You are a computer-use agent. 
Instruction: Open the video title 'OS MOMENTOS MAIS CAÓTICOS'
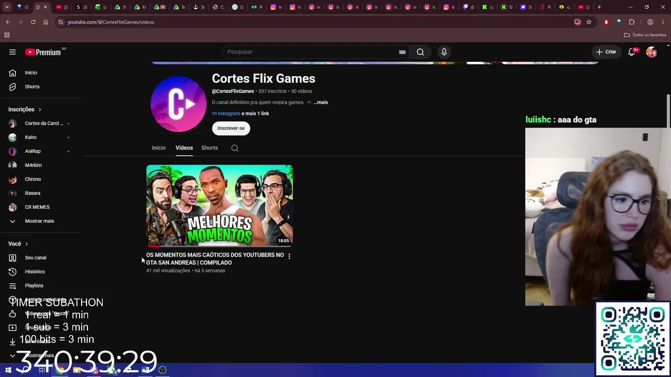(215, 259)
